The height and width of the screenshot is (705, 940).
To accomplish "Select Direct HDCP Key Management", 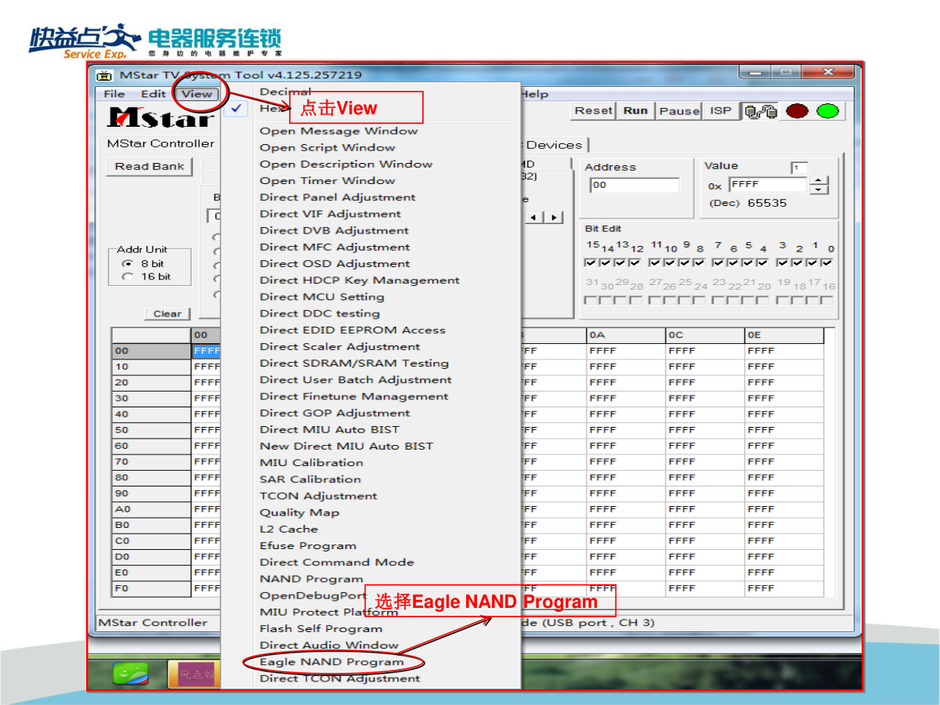I will coord(360,280).
